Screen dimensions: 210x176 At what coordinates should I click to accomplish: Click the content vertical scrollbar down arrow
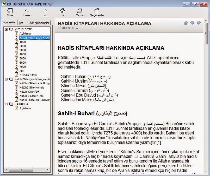[x=206, y=172]
